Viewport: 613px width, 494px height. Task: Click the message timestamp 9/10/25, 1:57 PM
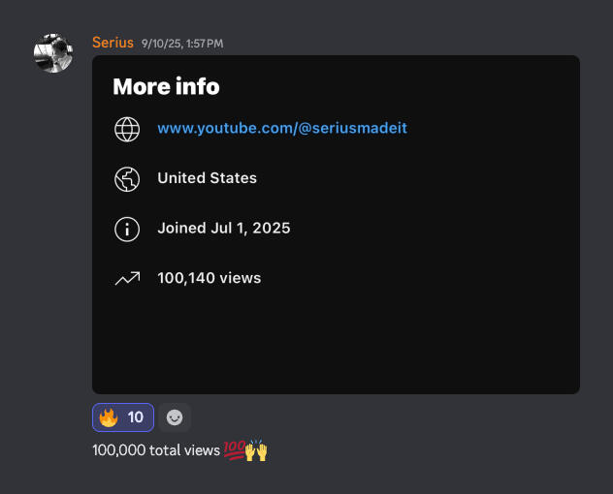point(182,44)
